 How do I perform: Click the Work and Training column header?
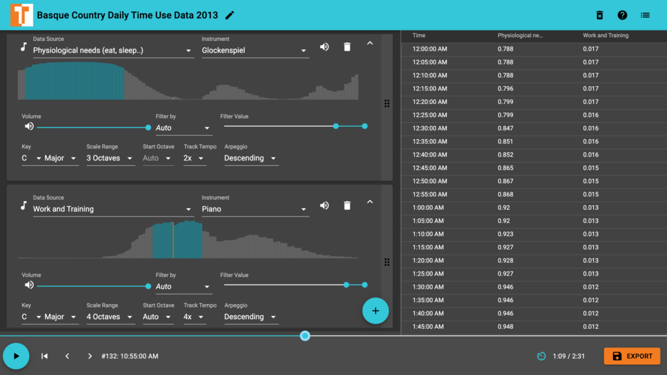click(x=606, y=36)
